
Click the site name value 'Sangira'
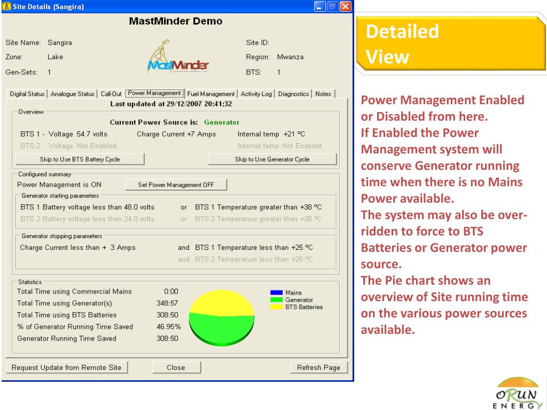click(x=60, y=43)
